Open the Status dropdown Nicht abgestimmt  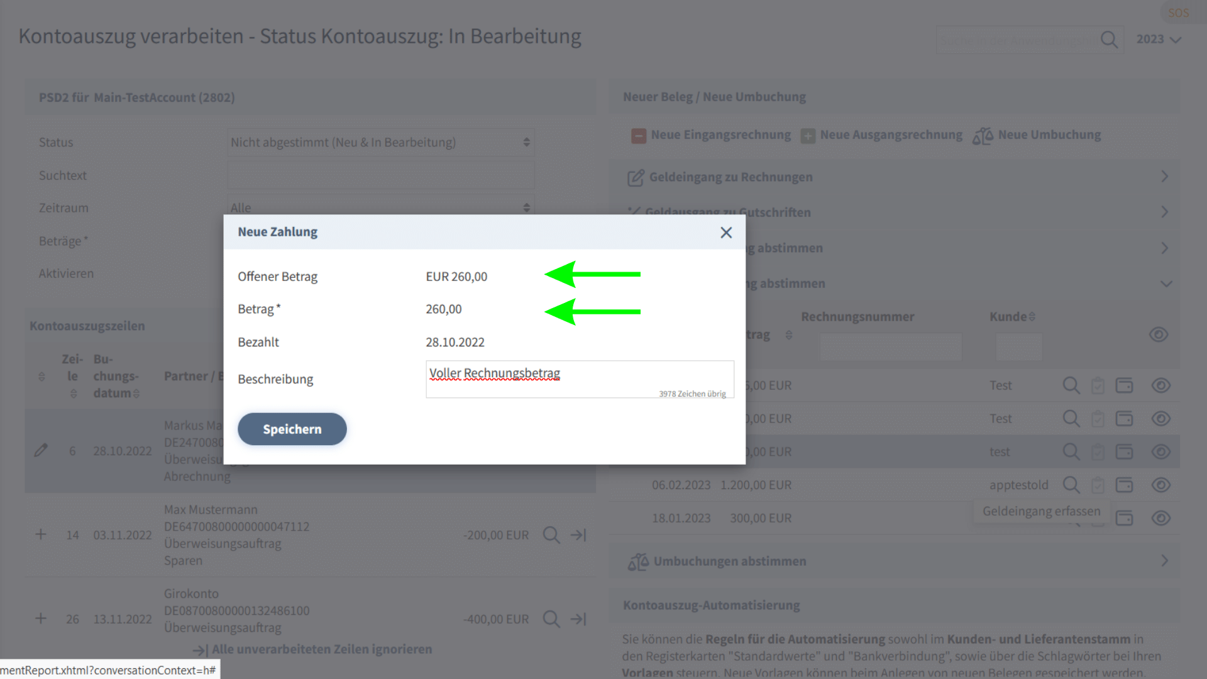click(380, 143)
